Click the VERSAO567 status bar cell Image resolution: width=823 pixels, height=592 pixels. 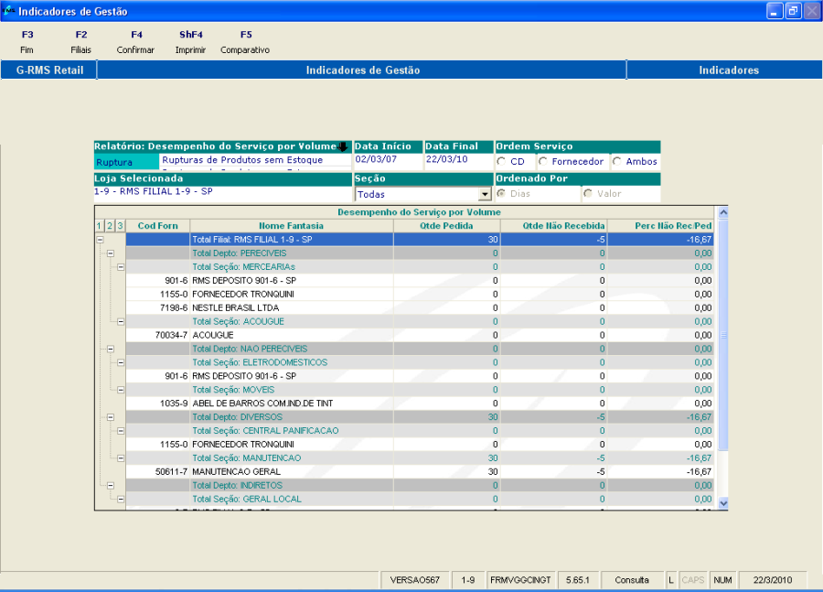414,580
